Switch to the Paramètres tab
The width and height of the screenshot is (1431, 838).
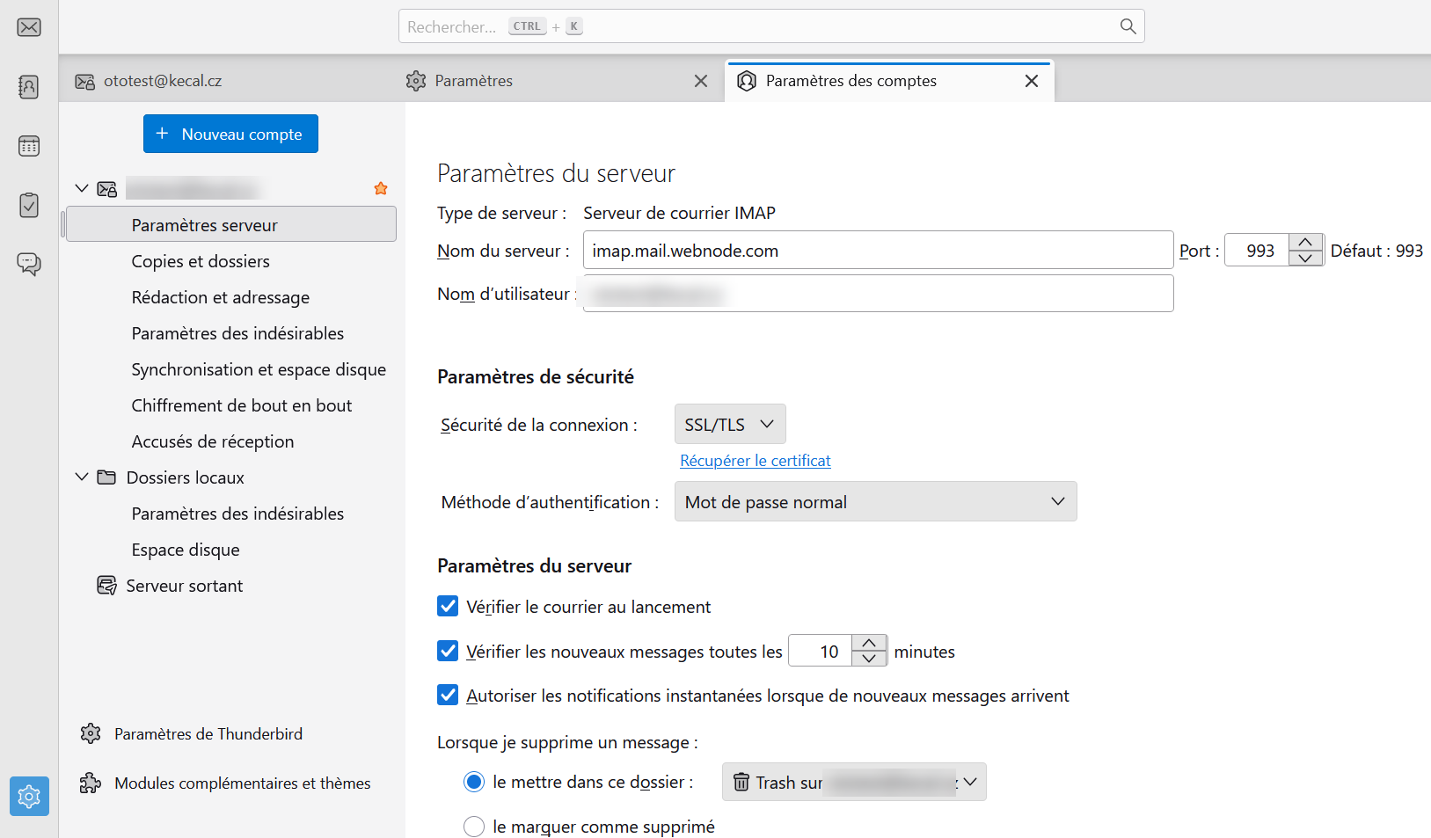click(558, 81)
